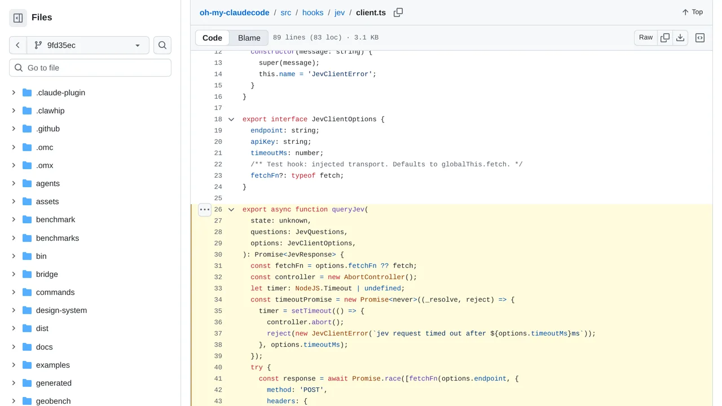The height and width of the screenshot is (406, 722).
Task: Expand the .omc folder chevron
Action: pyautogui.click(x=14, y=147)
